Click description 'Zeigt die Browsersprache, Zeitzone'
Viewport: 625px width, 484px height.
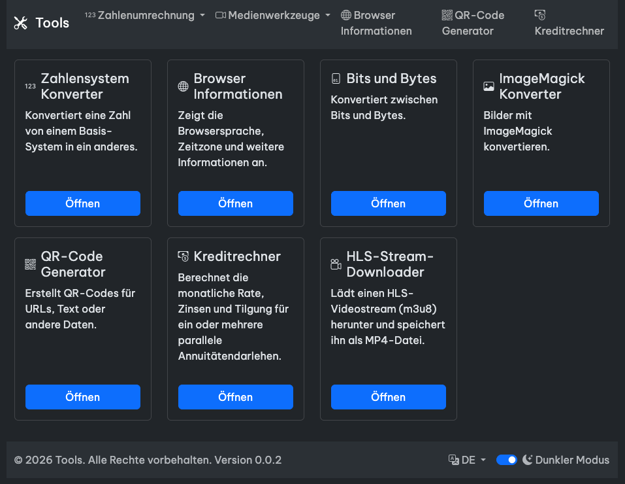231,139
